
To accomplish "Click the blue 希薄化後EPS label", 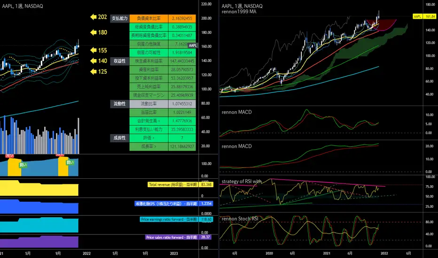I will pyautogui.click(x=166, y=204).
